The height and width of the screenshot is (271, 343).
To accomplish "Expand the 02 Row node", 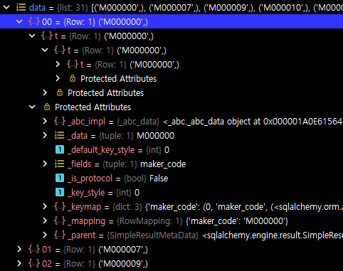I will 19,263.
